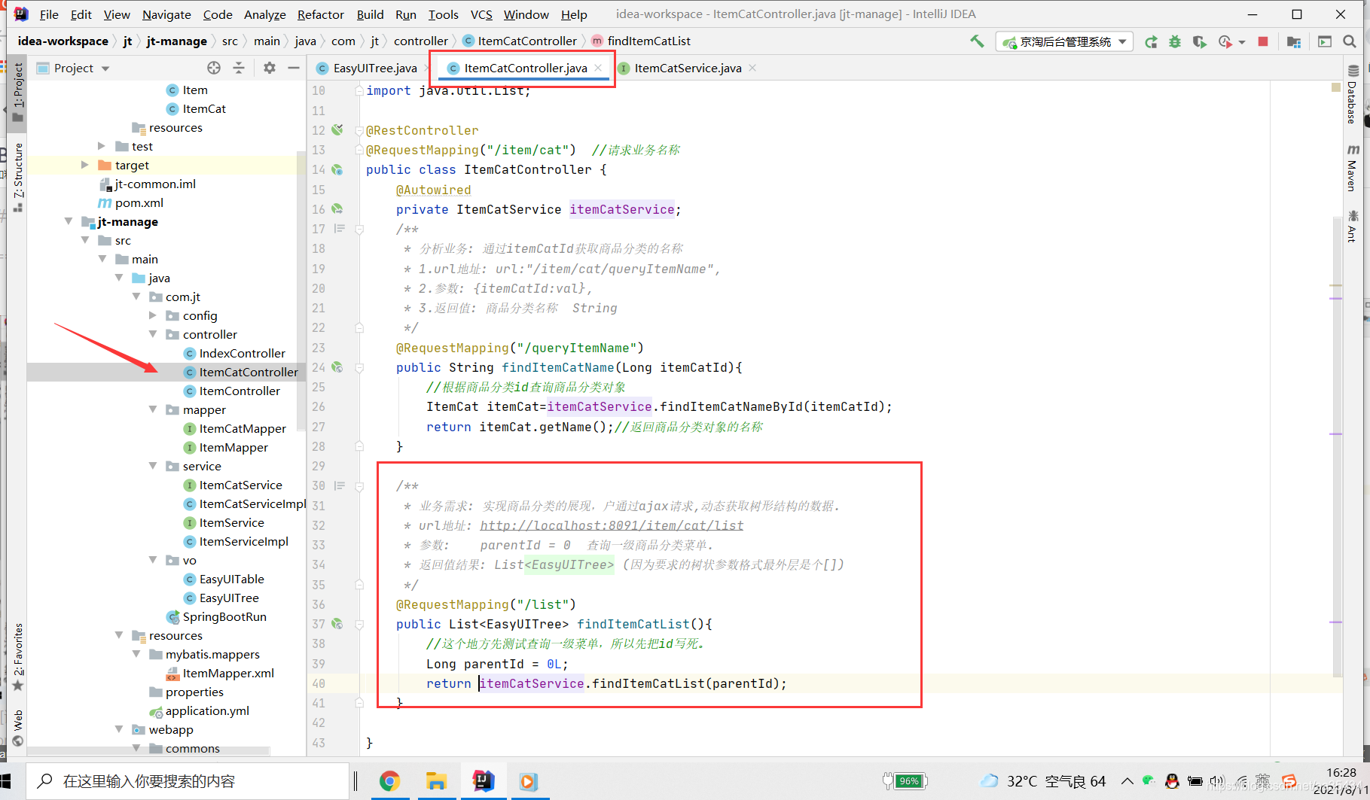
Task: Open the File menu
Action: 49,14
